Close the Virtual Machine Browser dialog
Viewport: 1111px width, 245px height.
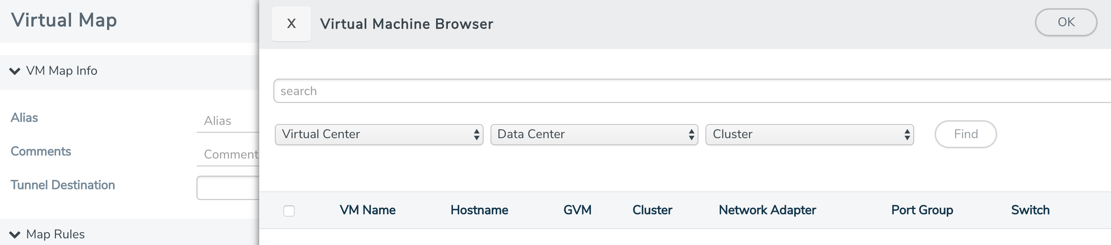(291, 24)
